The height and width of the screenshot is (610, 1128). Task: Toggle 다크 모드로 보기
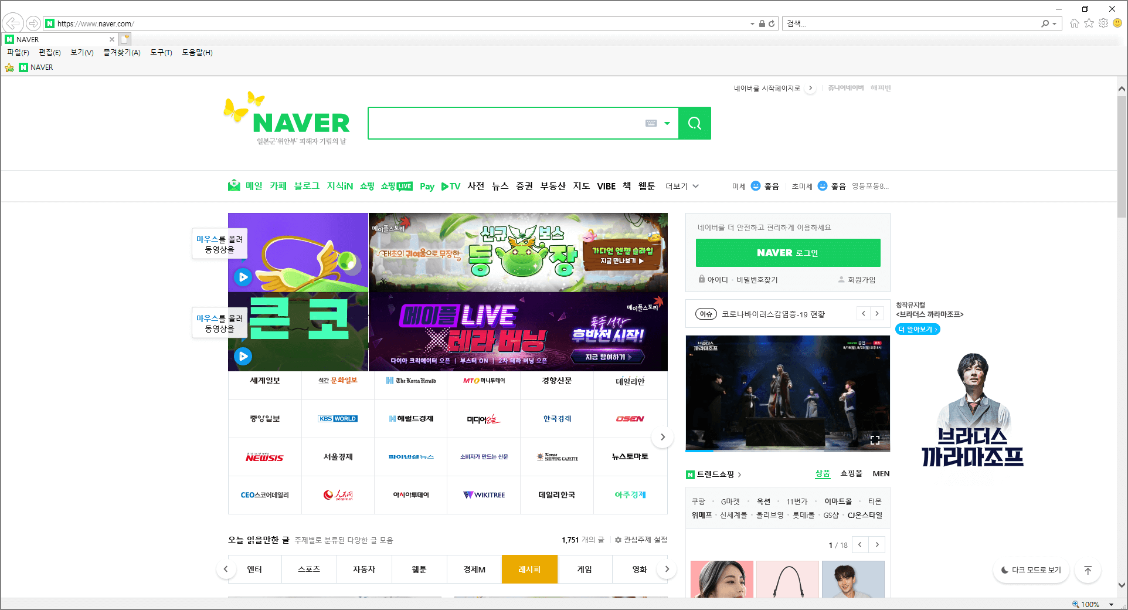coord(1031,570)
